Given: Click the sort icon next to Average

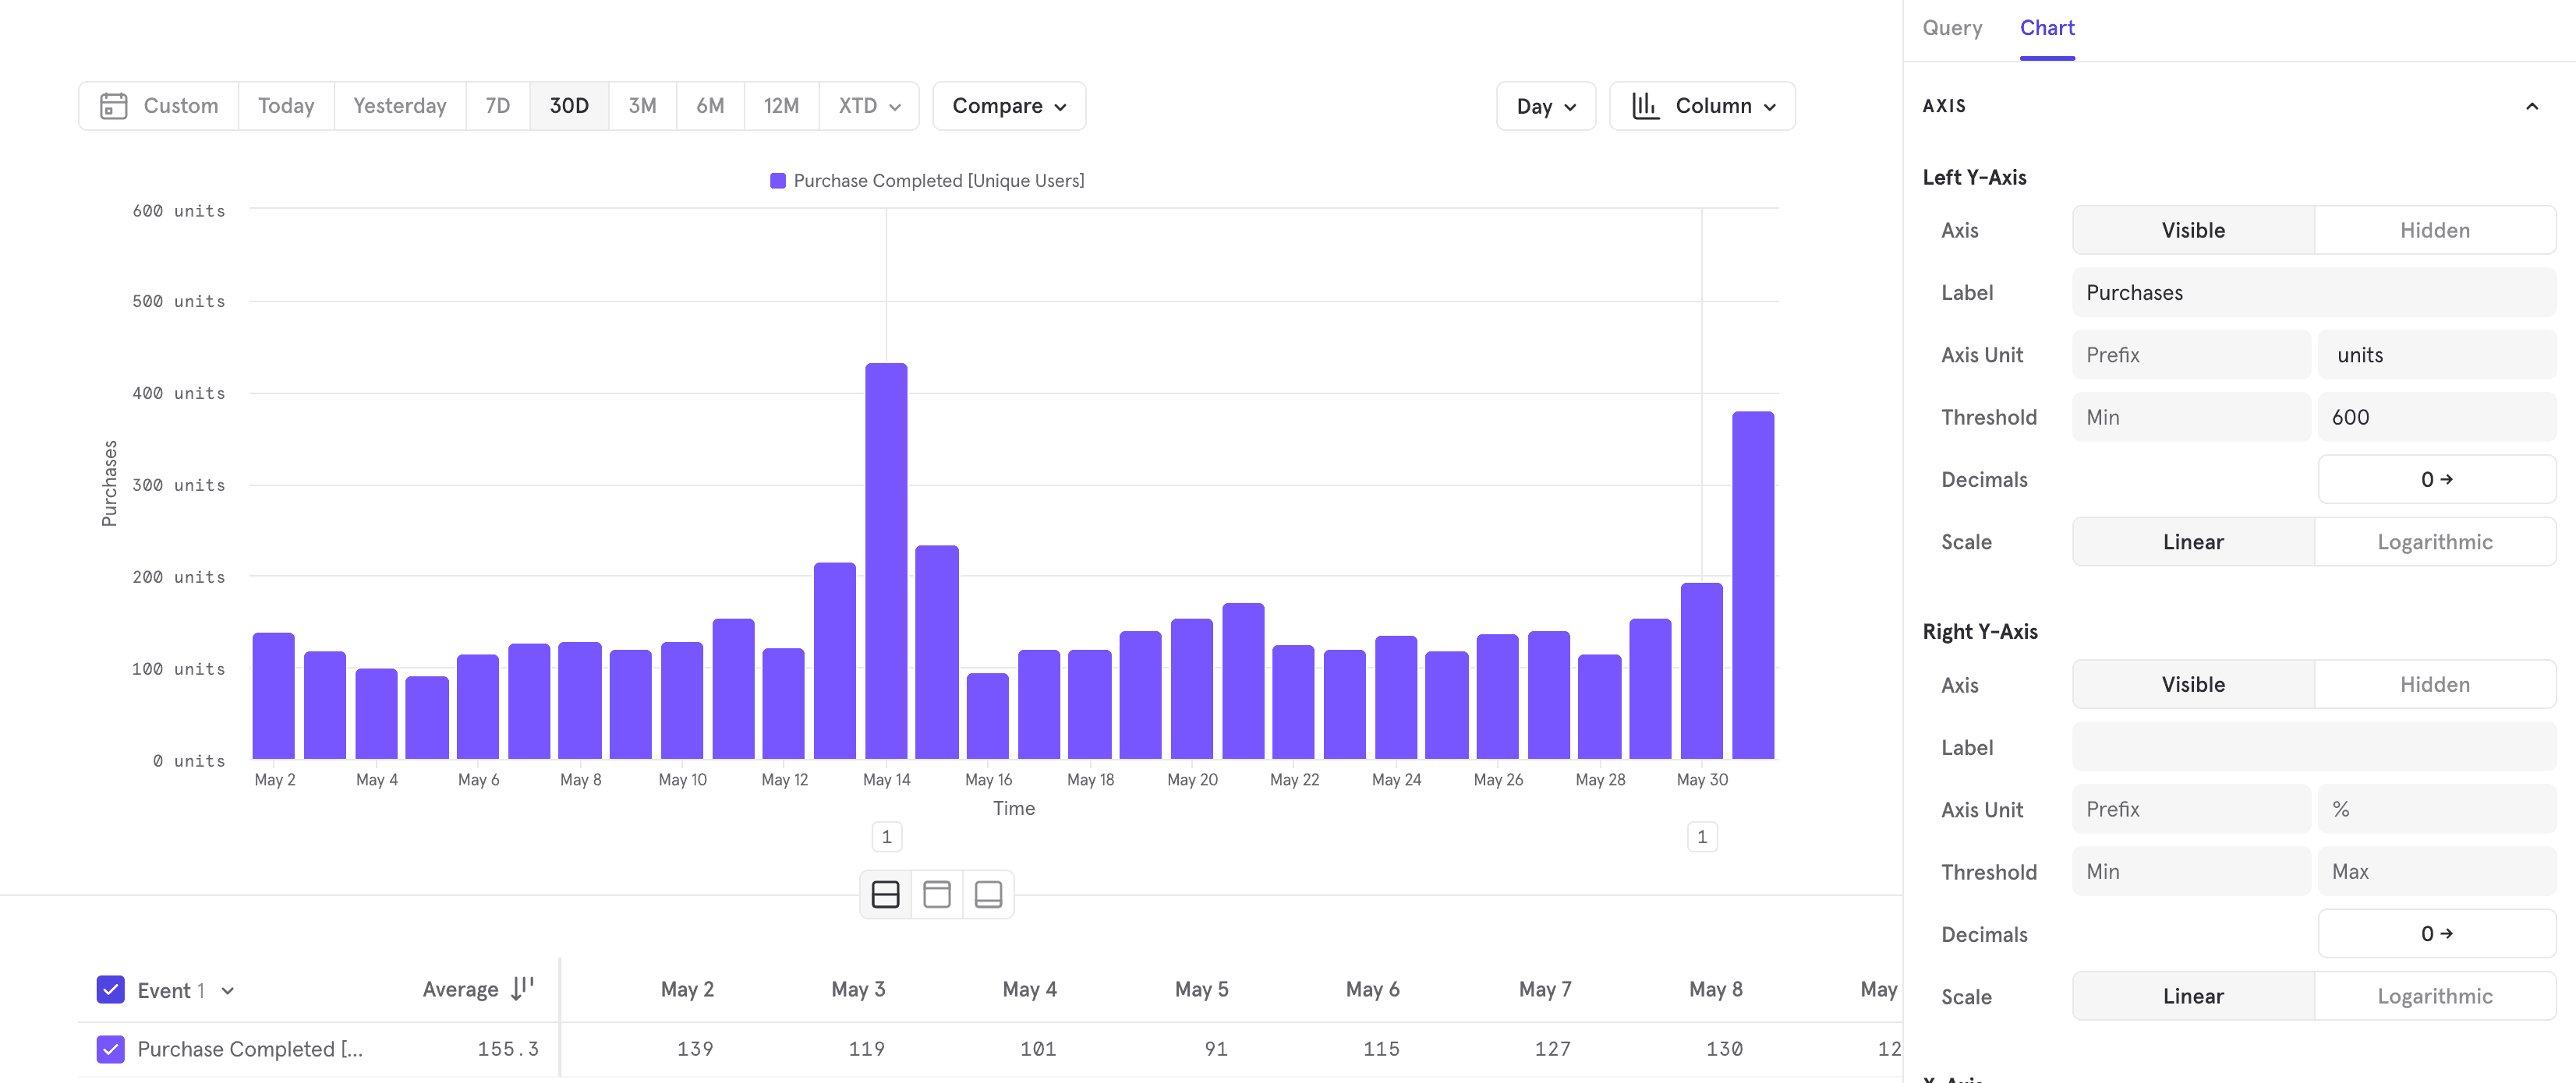Looking at the screenshot, I should [x=522, y=989].
